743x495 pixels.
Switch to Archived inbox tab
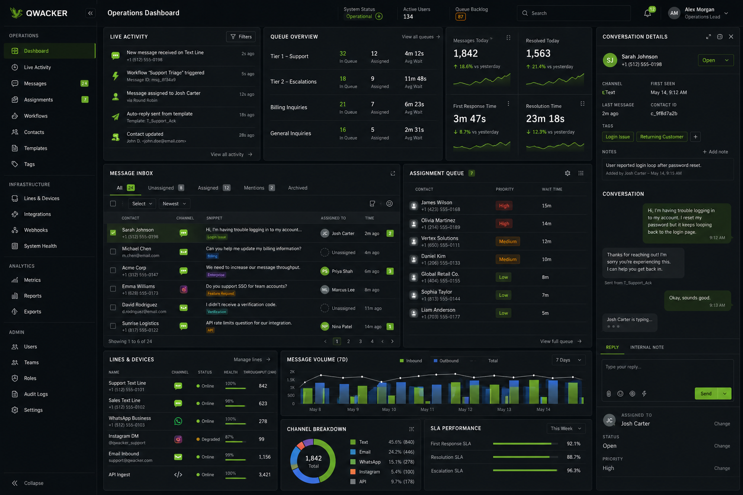(x=297, y=188)
